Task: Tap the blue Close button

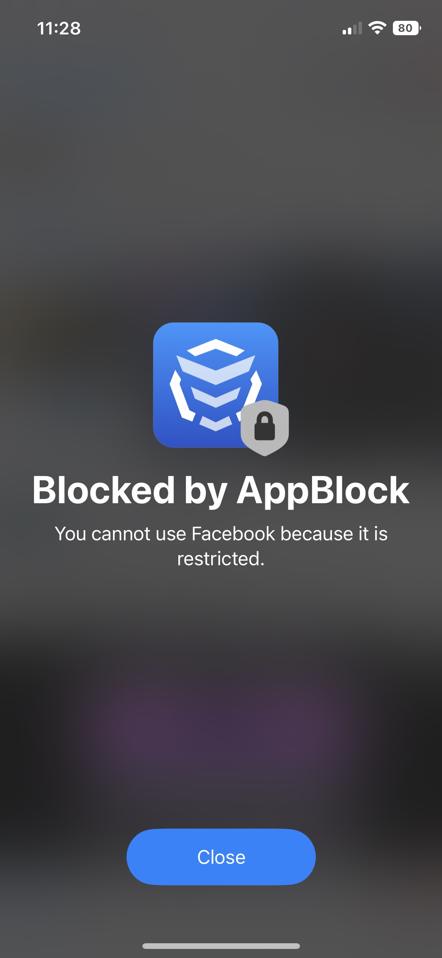Action: [221, 857]
